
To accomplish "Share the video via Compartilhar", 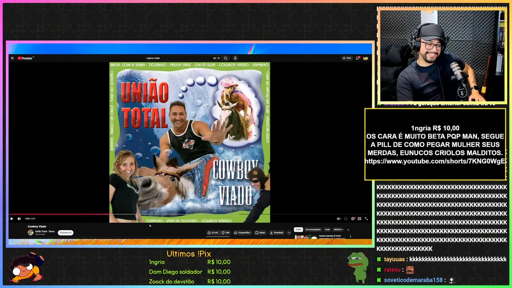I will point(242,232).
